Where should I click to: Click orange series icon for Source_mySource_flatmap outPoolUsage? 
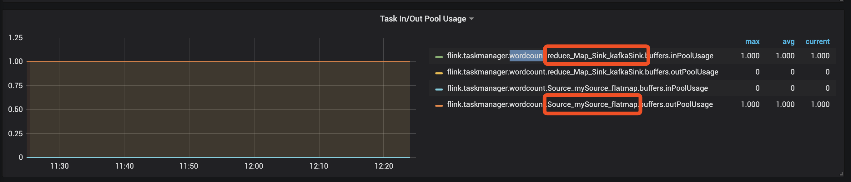(439, 105)
